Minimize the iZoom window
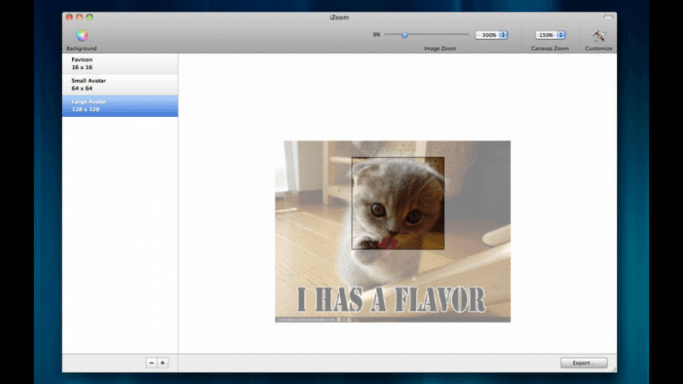683x384 pixels. (79, 17)
